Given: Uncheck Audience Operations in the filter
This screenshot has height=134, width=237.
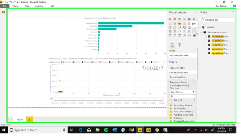Looking at the screenshot, I should tap(171, 115).
